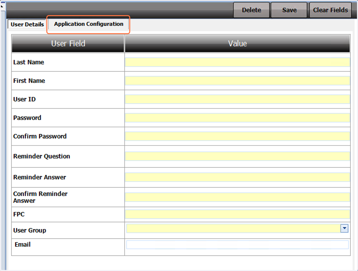Image resolution: width=358 pixels, height=271 pixels.
Task: Select the FPC input field
Action: [x=237, y=214]
